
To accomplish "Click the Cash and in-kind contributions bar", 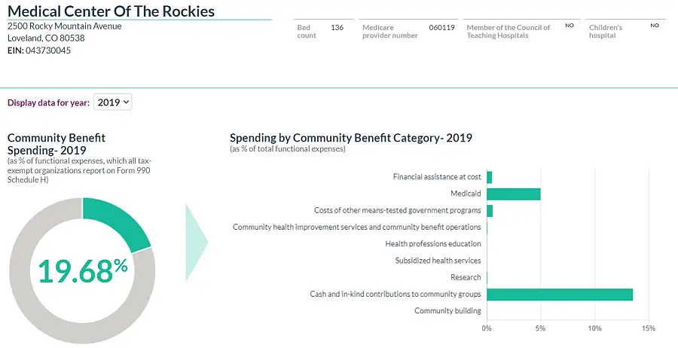I will tap(560, 294).
